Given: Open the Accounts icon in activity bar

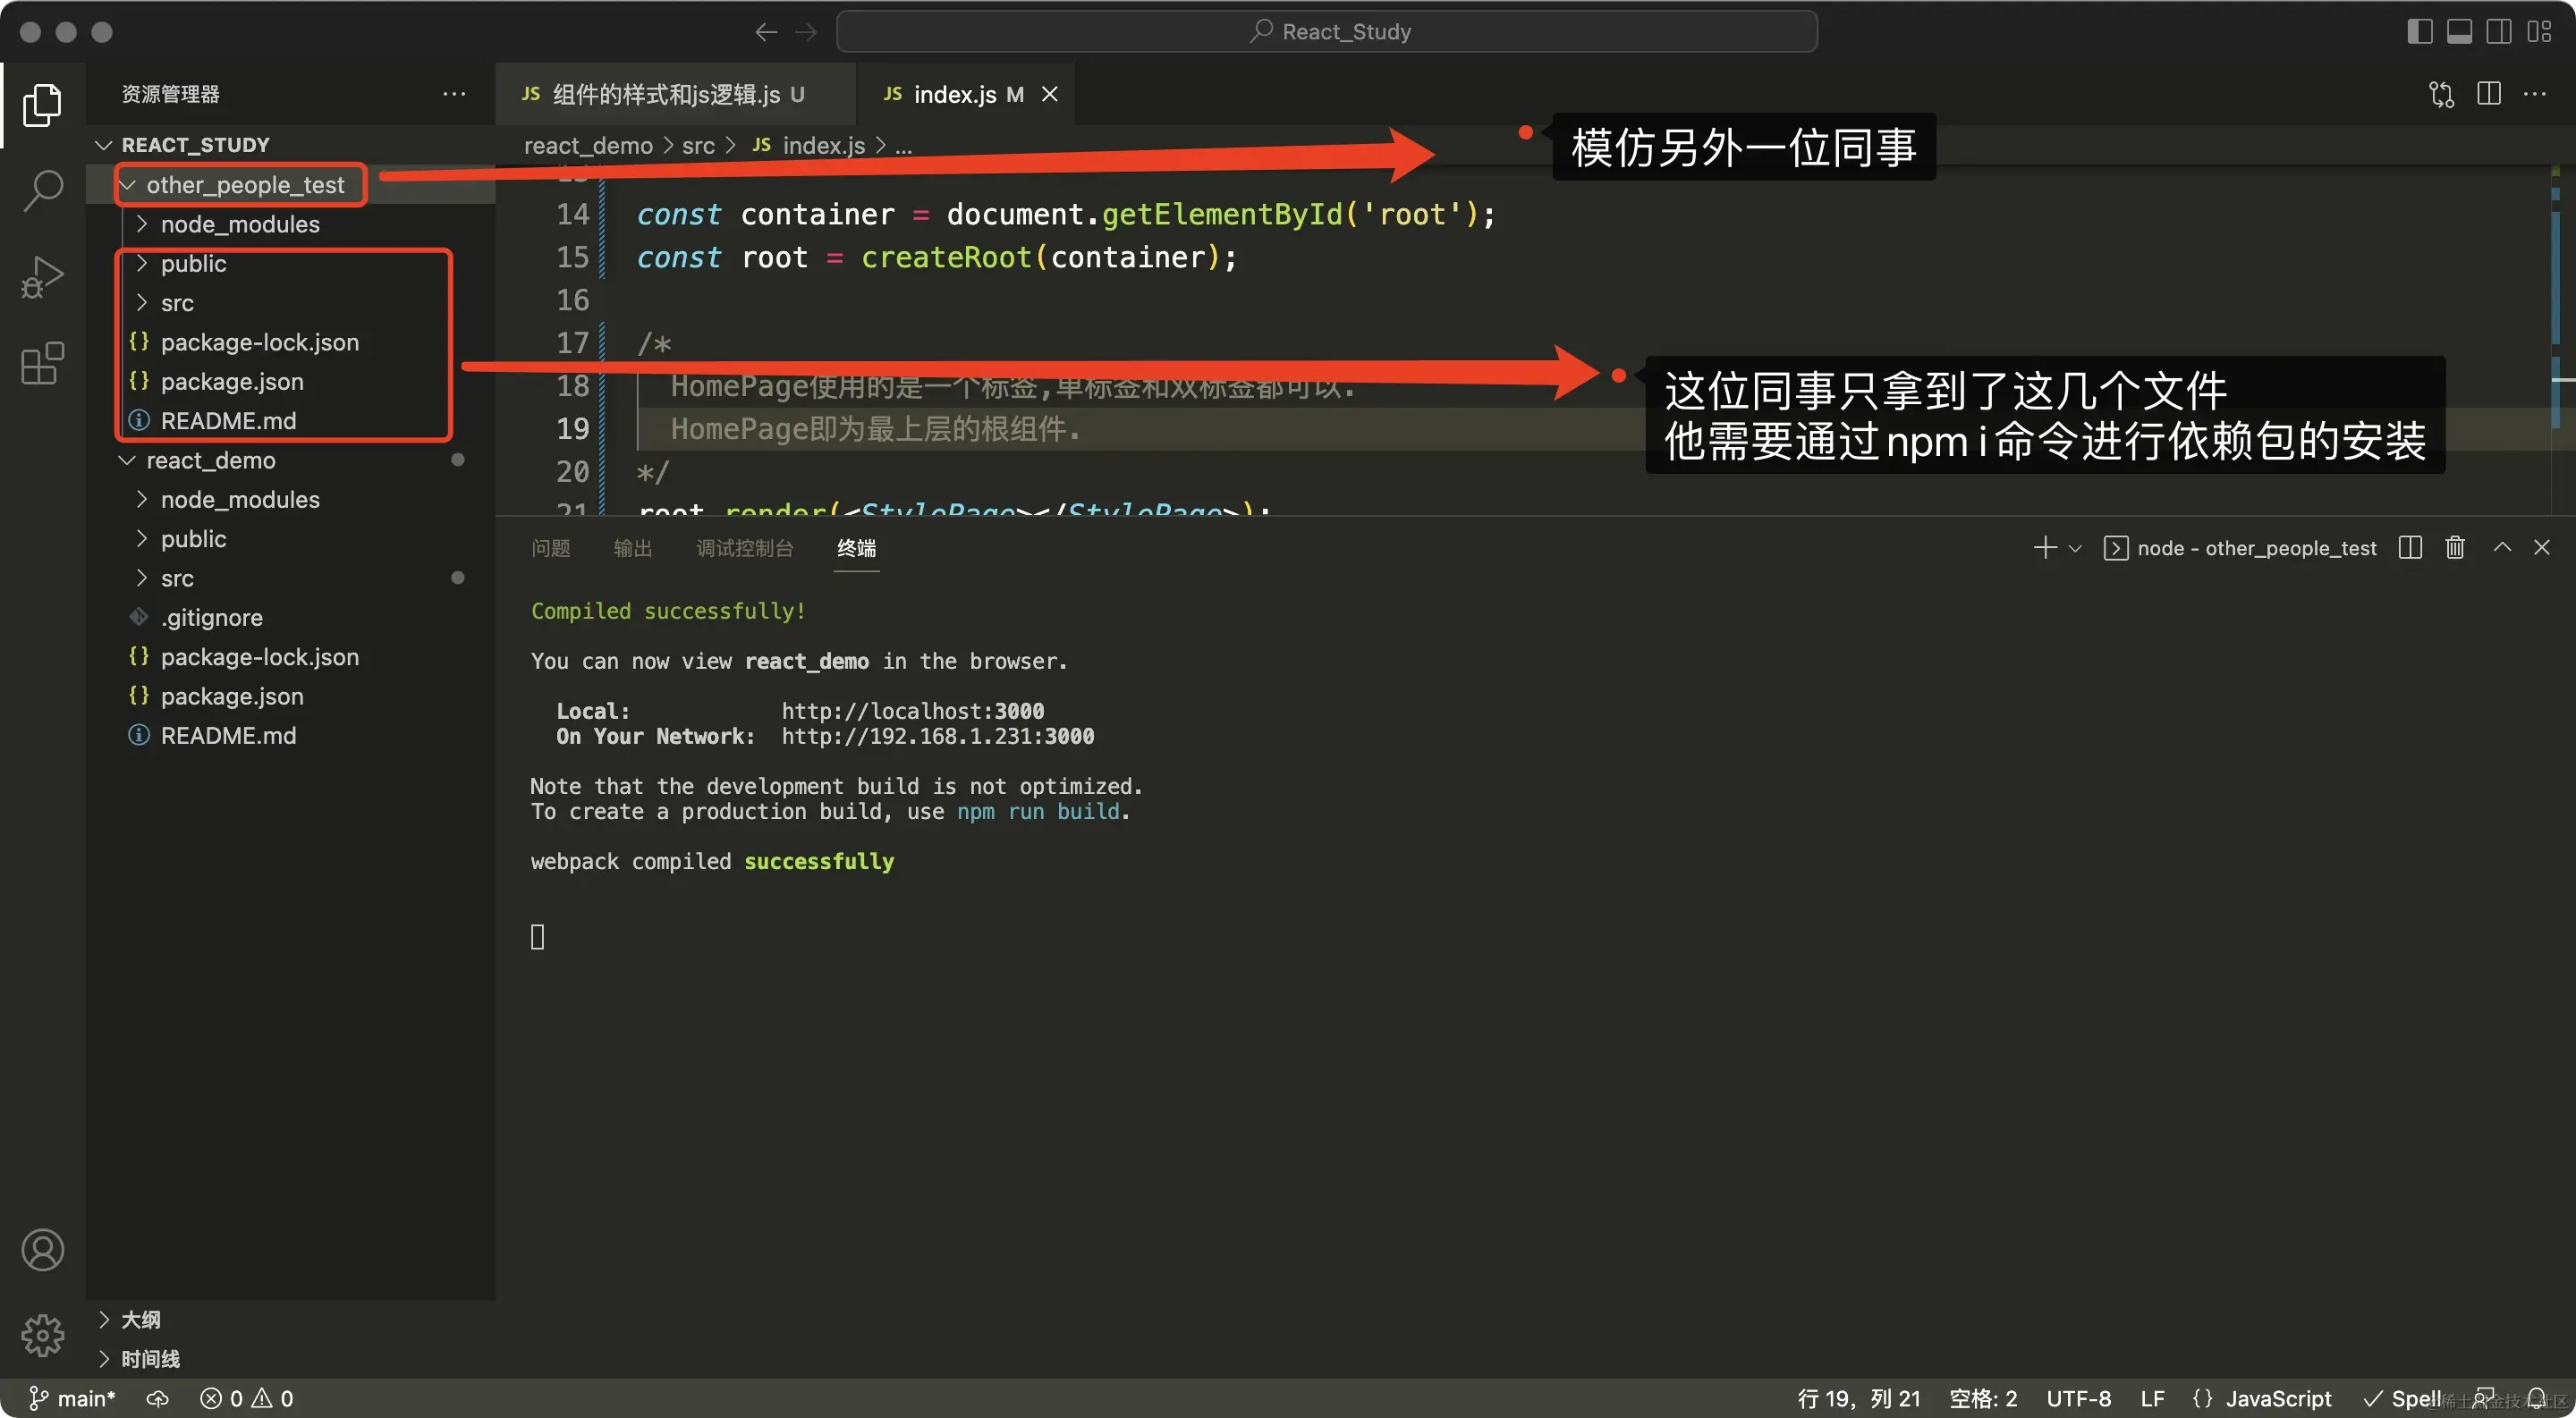Looking at the screenshot, I should coord(42,1249).
